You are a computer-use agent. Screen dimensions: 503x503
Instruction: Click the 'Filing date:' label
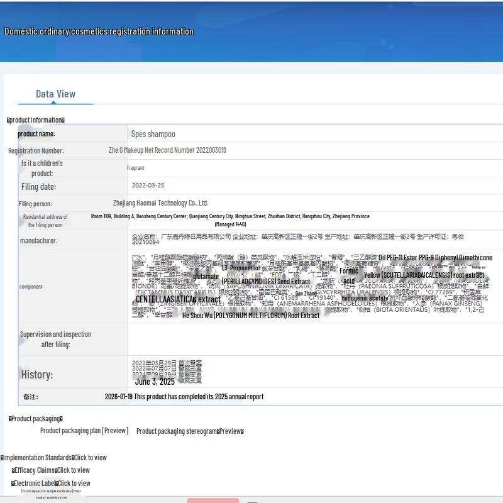(x=38, y=187)
